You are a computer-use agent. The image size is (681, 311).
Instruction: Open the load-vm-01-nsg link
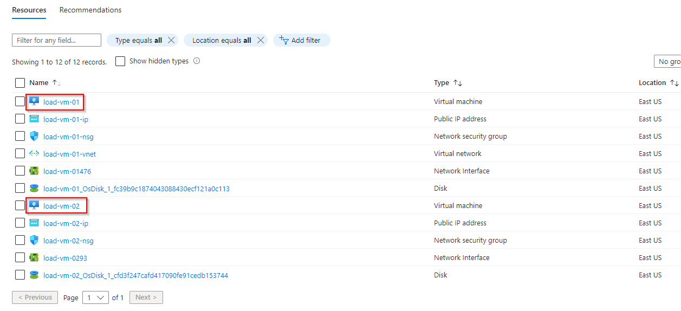(x=68, y=137)
